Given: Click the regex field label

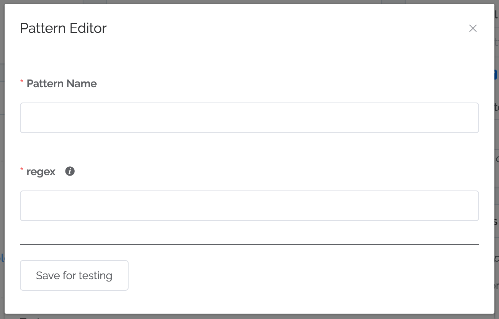Looking at the screenshot, I should click(41, 172).
